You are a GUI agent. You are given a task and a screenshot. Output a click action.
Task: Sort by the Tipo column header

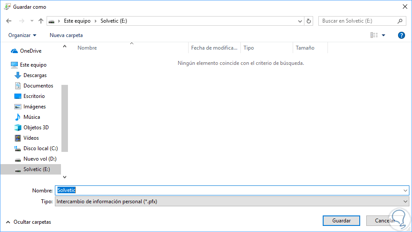click(267, 48)
